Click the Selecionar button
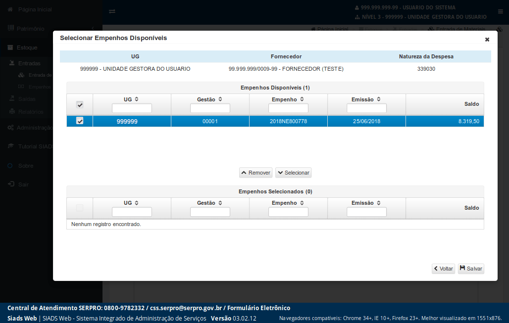The height and width of the screenshot is (323, 509). [x=294, y=173]
